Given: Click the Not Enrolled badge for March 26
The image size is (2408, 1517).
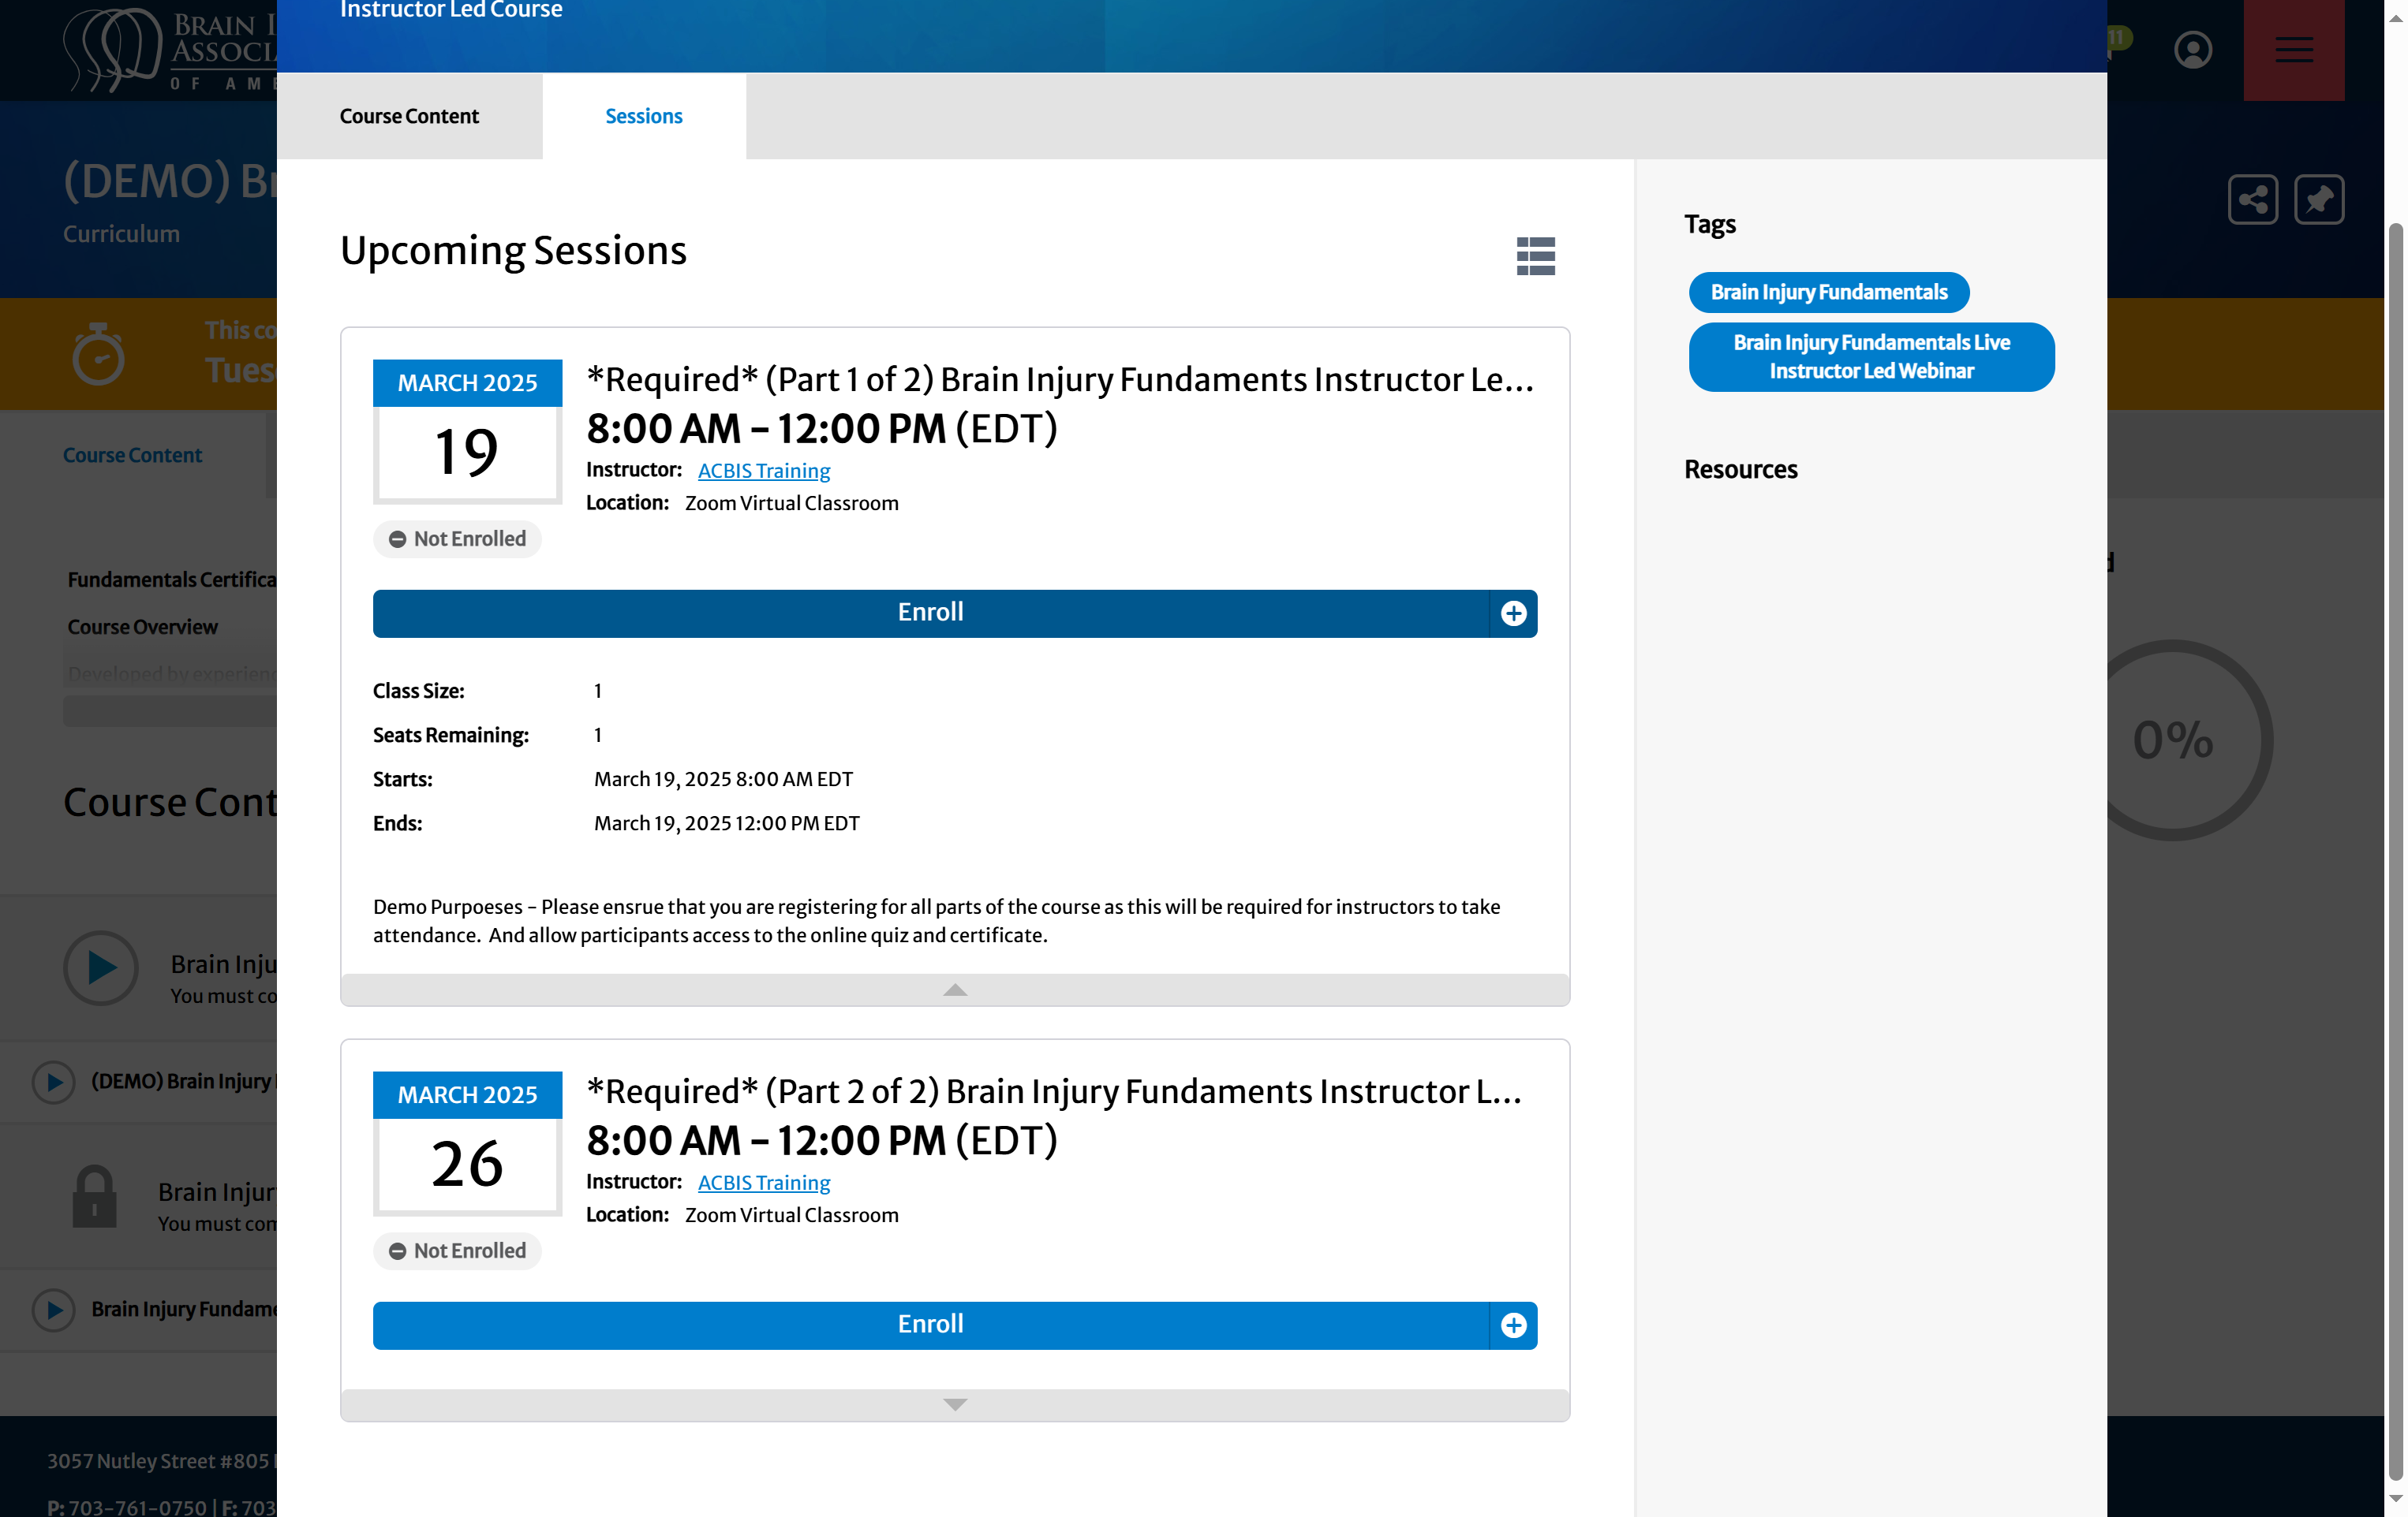Looking at the screenshot, I should [457, 1250].
